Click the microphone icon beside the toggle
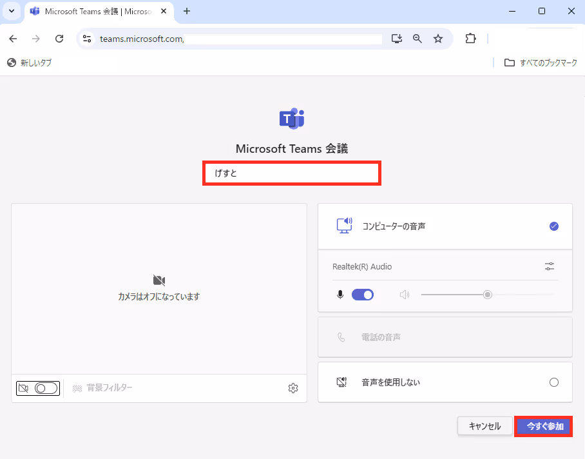This screenshot has height=459, width=585. click(340, 295)
